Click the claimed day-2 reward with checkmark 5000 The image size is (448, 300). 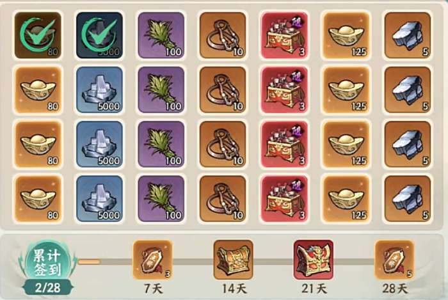[x=99, y=35]
